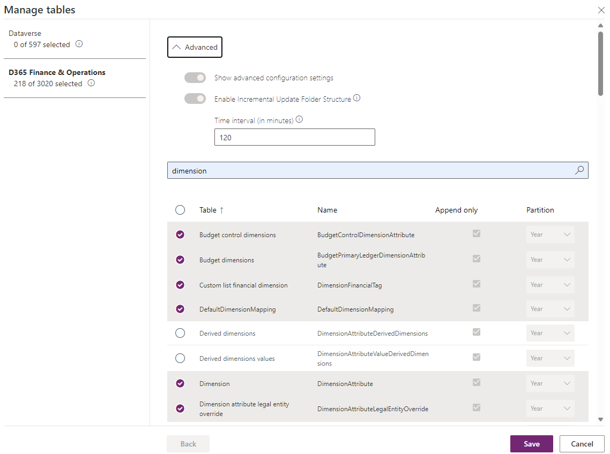This screenshot has width=610, height=454.
Task: Click inside the Time interval input field
Action: pos(294,137)
